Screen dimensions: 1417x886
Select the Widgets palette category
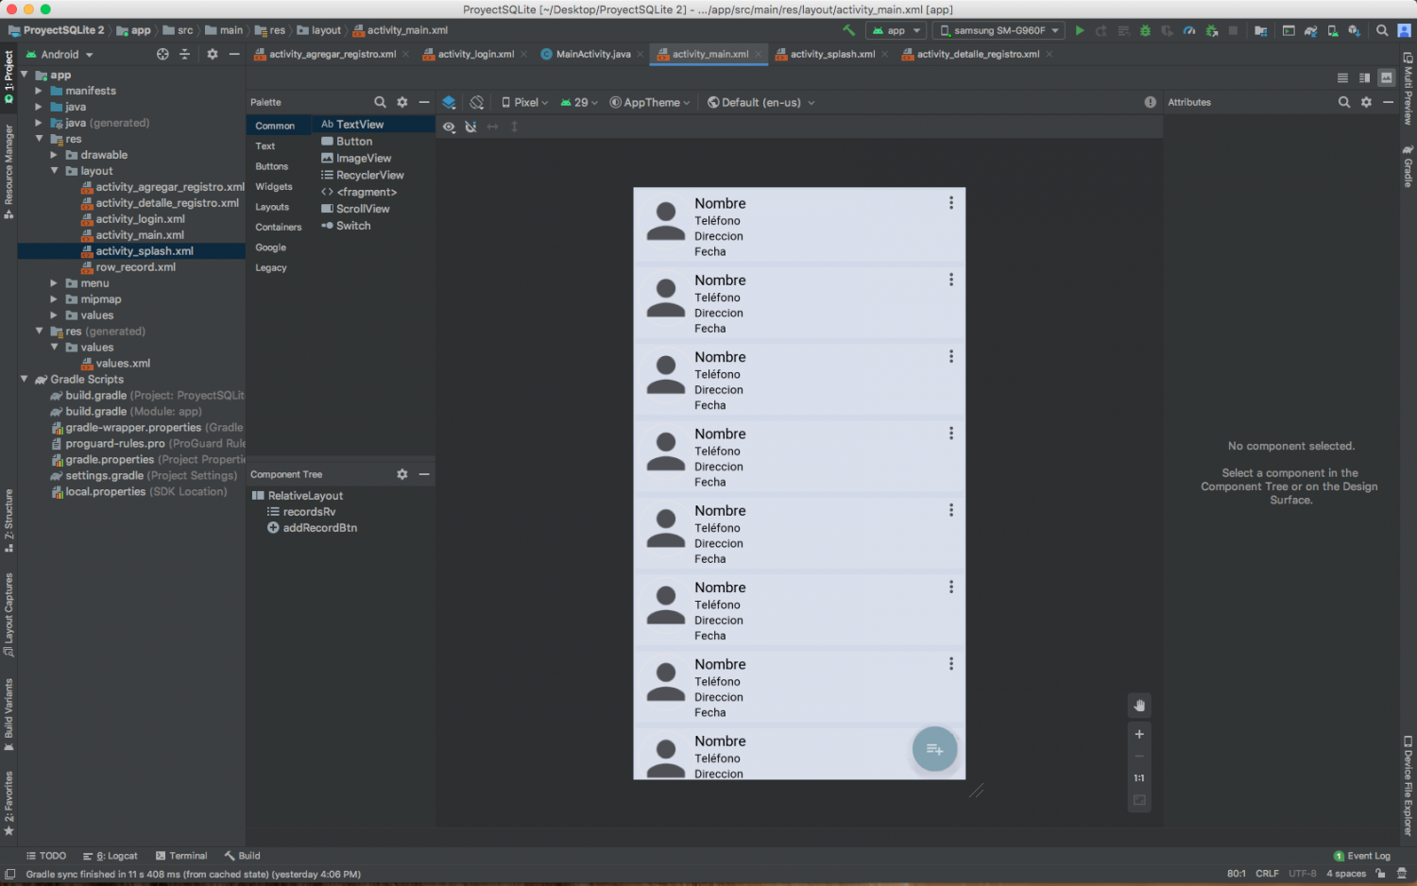coord(274,187)
